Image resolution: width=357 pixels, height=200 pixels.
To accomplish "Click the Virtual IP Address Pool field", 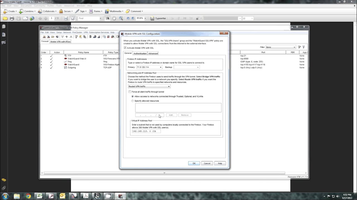I will tap(146, 131).
